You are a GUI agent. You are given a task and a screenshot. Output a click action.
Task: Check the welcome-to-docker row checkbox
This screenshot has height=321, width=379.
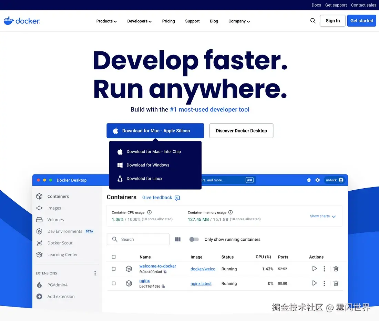pos(114,269)
